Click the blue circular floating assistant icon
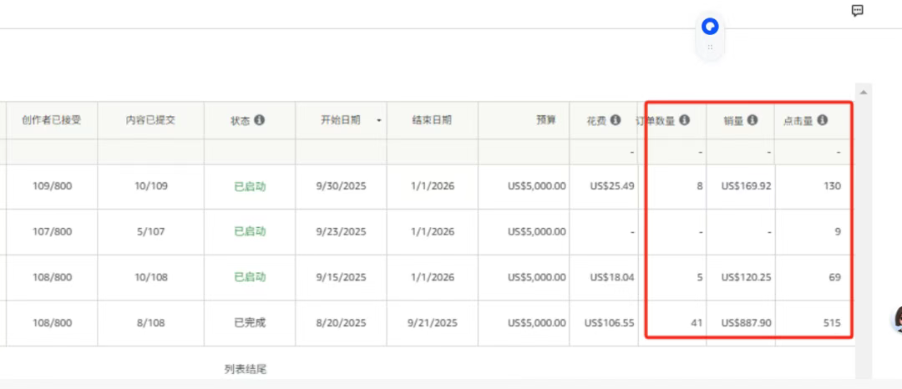Viewport: 902px width, 389px height. click(710, 27)
